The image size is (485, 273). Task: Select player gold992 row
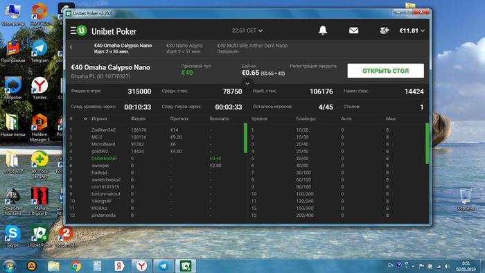click(x=155, y=151)
